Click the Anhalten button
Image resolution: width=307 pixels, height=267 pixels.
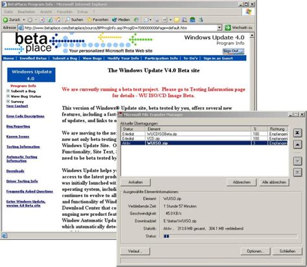pyautogui.click(x=135, y=182)
